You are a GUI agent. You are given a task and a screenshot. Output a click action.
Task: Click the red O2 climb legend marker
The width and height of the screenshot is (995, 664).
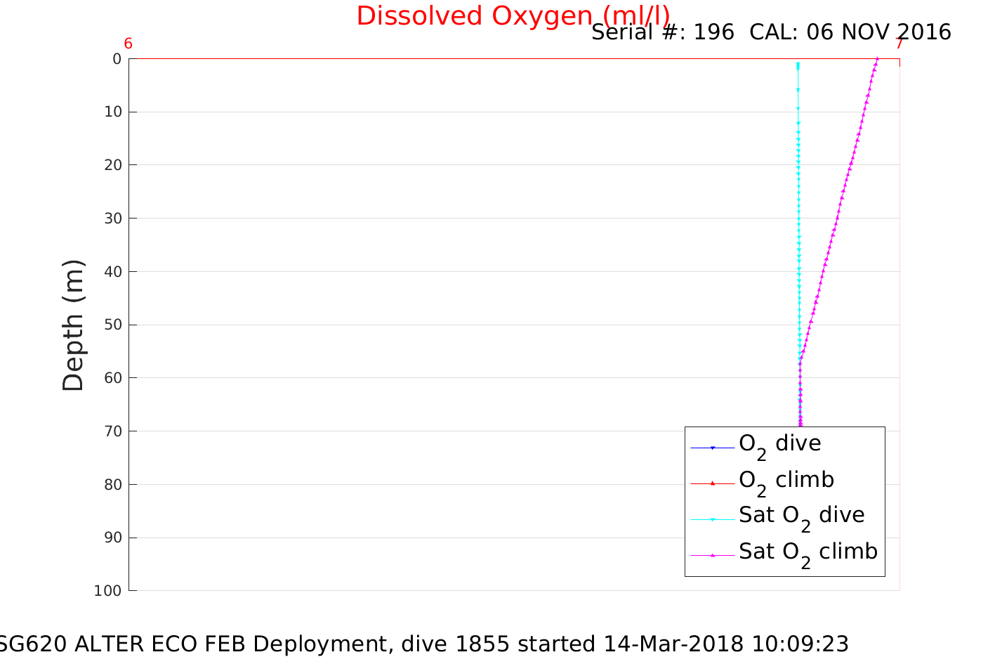coord(712,483)
